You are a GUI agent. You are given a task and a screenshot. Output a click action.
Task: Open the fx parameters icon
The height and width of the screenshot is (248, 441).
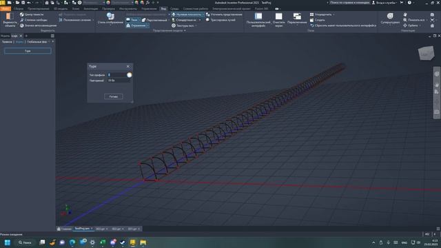point(147,3)
